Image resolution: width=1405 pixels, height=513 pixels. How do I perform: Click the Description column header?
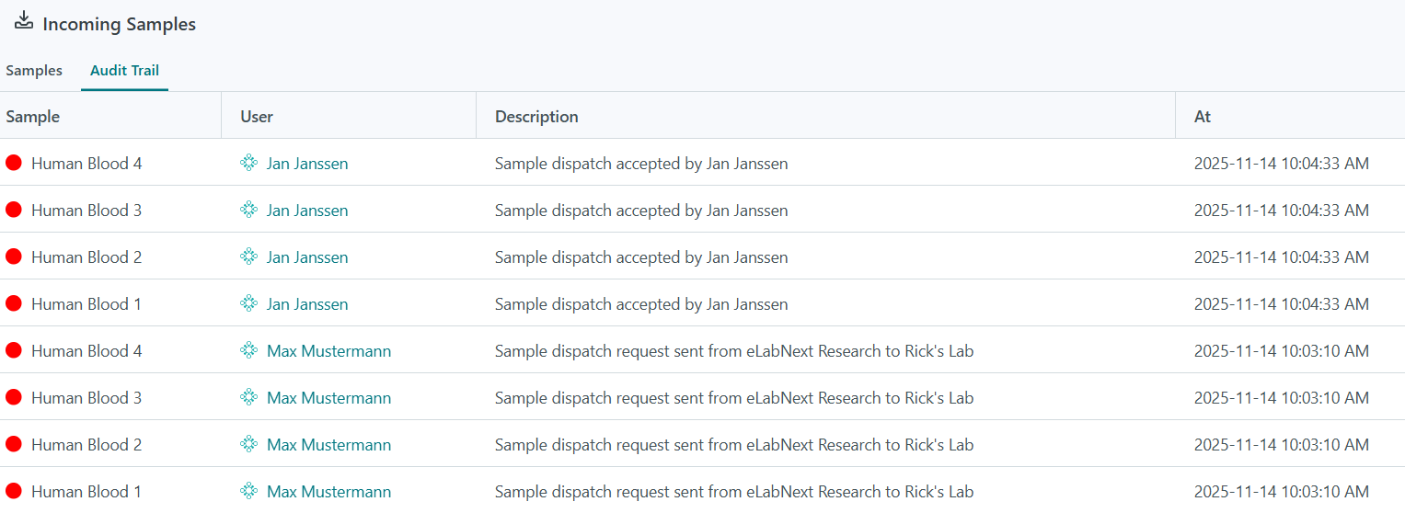point(536,117)
